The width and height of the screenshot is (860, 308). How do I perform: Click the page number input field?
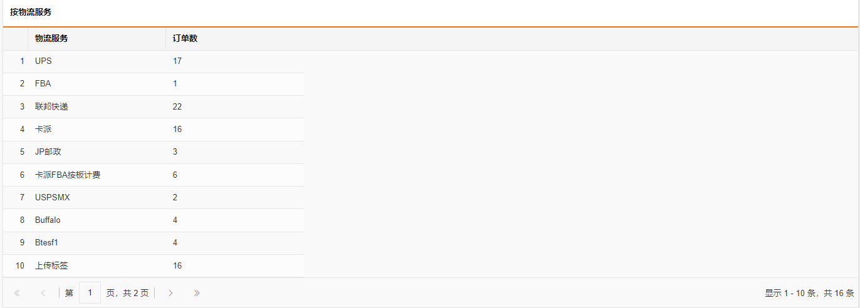pos(90,292)
